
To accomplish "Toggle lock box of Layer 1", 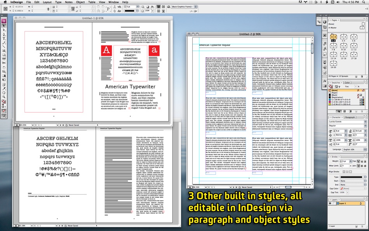I will (334, 203).
